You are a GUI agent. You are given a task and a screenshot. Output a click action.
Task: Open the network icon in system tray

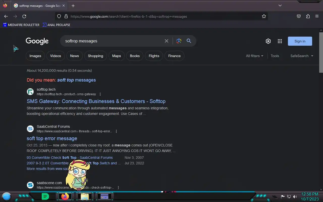[289, 197]
